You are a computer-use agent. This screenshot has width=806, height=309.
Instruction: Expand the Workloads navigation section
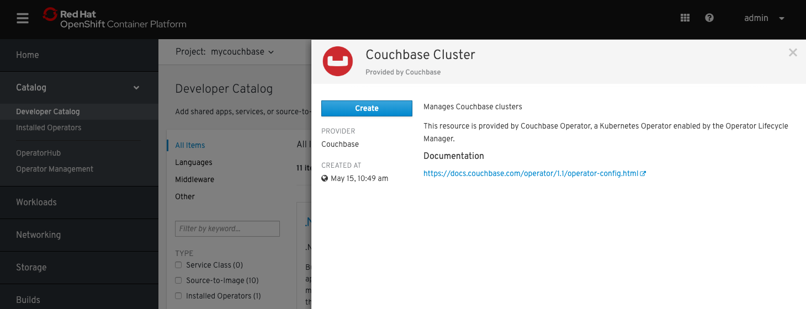point(79,202)
